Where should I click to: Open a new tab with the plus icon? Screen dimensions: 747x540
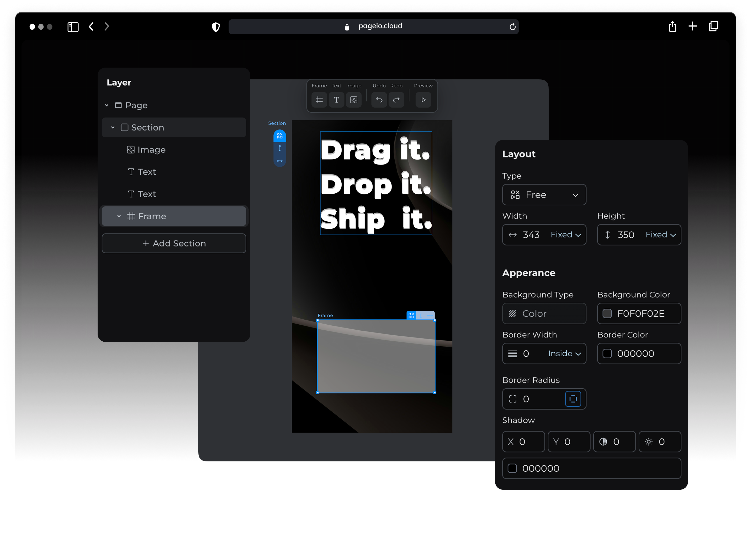(693, 26)
